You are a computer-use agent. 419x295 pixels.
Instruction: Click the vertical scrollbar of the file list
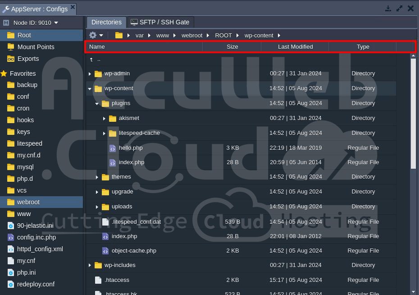pyautogui.click(x=413, y=113)
